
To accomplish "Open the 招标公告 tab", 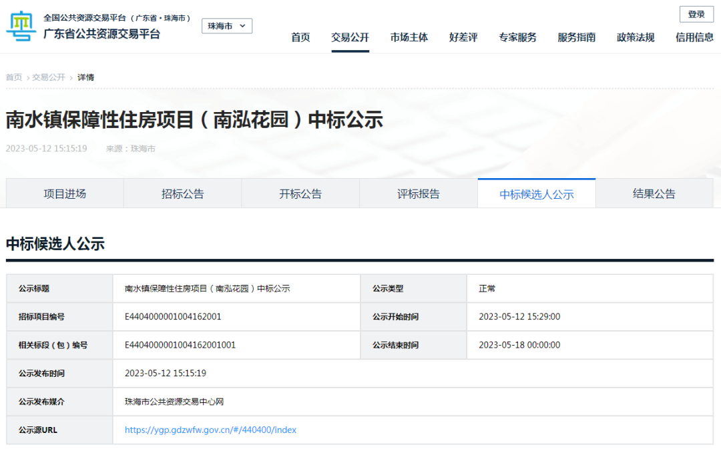I will tap(182, 193).
